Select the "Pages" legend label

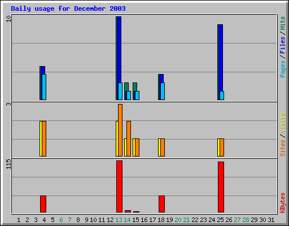coord(282,69)
